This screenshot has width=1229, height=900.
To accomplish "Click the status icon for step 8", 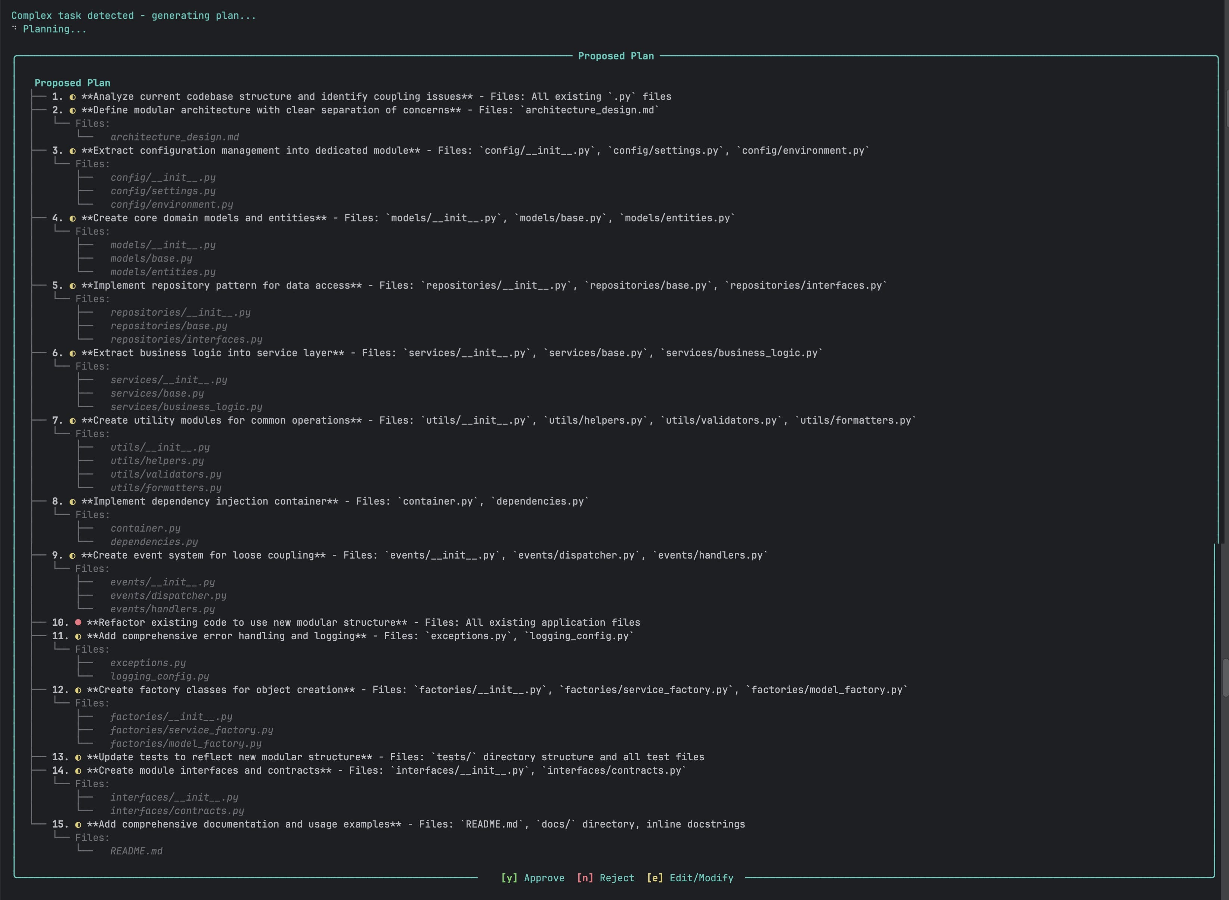I will tap(72, 502).
